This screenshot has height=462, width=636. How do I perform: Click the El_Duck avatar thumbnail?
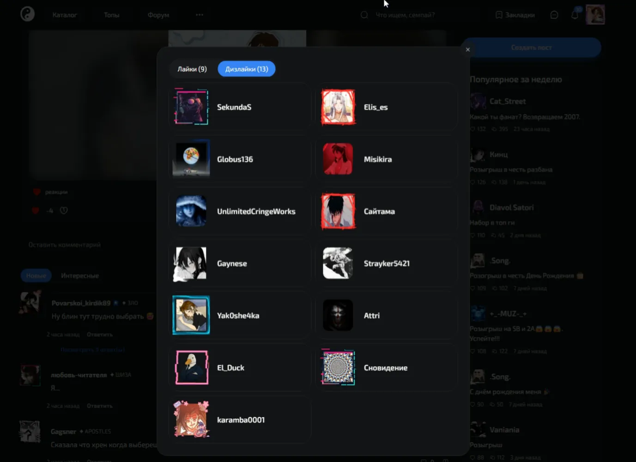(191, 368)
